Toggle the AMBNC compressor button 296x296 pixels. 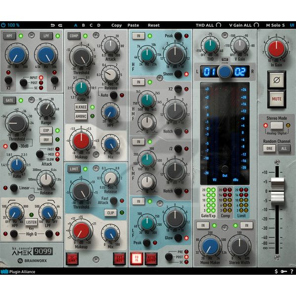[81, 116]
